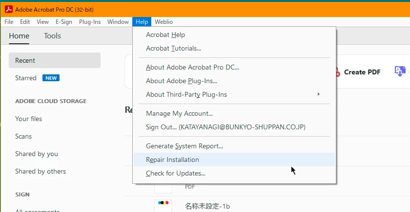Select Repair Installation
The width and height of the screenshot is (410, 212).
234,159
